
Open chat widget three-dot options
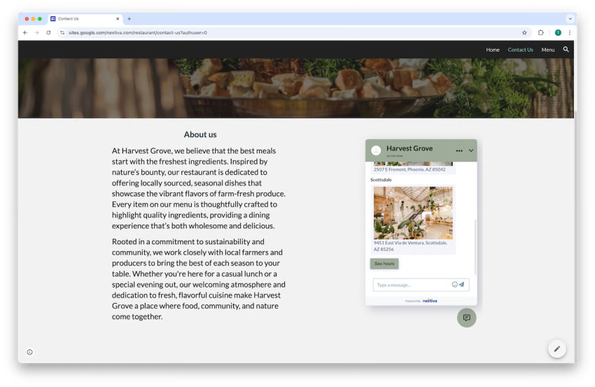[x=459, y=150]
